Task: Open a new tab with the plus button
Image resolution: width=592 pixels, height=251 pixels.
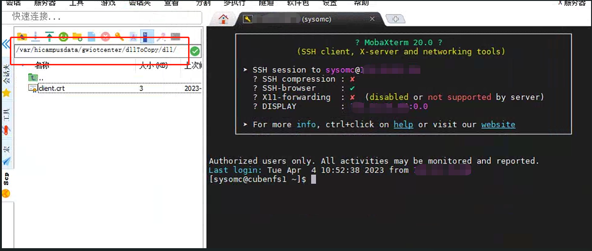Action: tap(395, 19)
